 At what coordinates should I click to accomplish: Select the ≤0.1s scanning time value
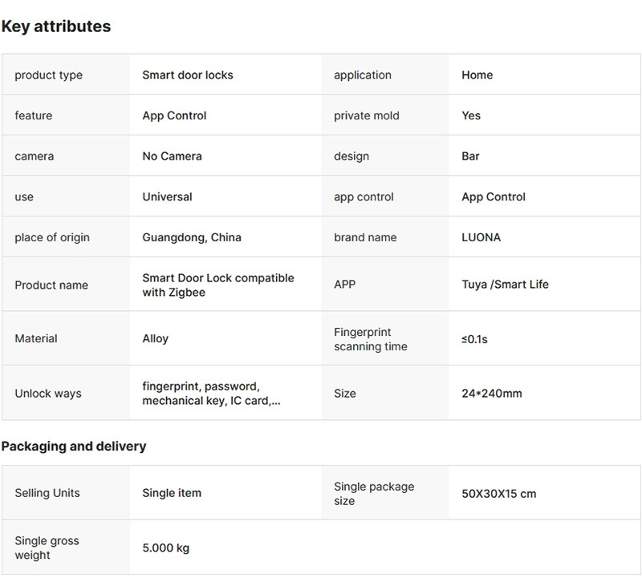[x=474, y=339]
